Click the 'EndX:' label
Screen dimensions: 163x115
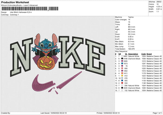[x=117, y=37]
